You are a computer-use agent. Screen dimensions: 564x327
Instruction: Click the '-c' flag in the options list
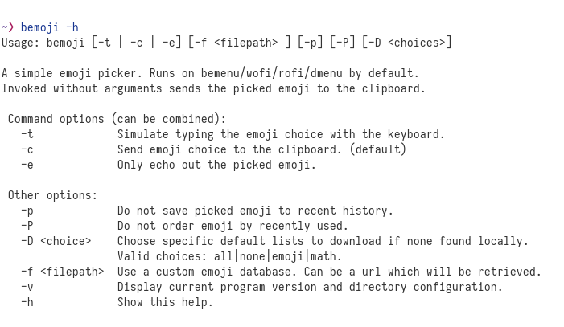coord(27,149)
